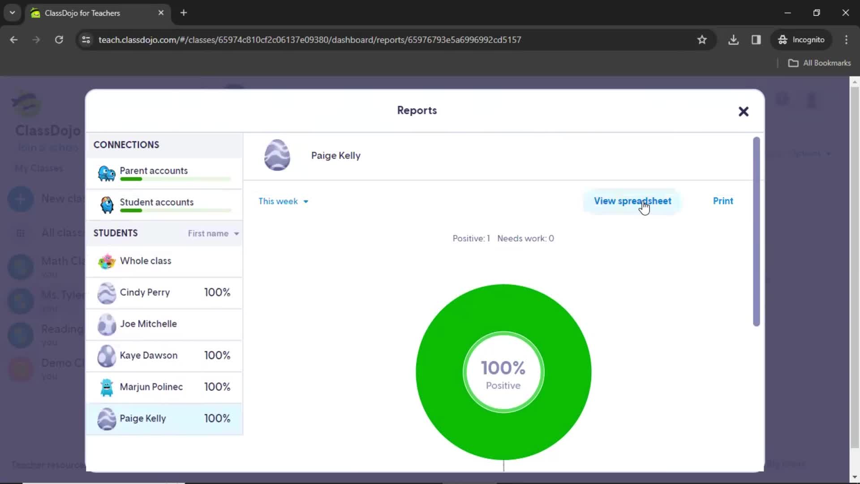Click Kaye Dawson's 100% value
The width and height of the screenshot is (860, 484).
tap(217, 355)
